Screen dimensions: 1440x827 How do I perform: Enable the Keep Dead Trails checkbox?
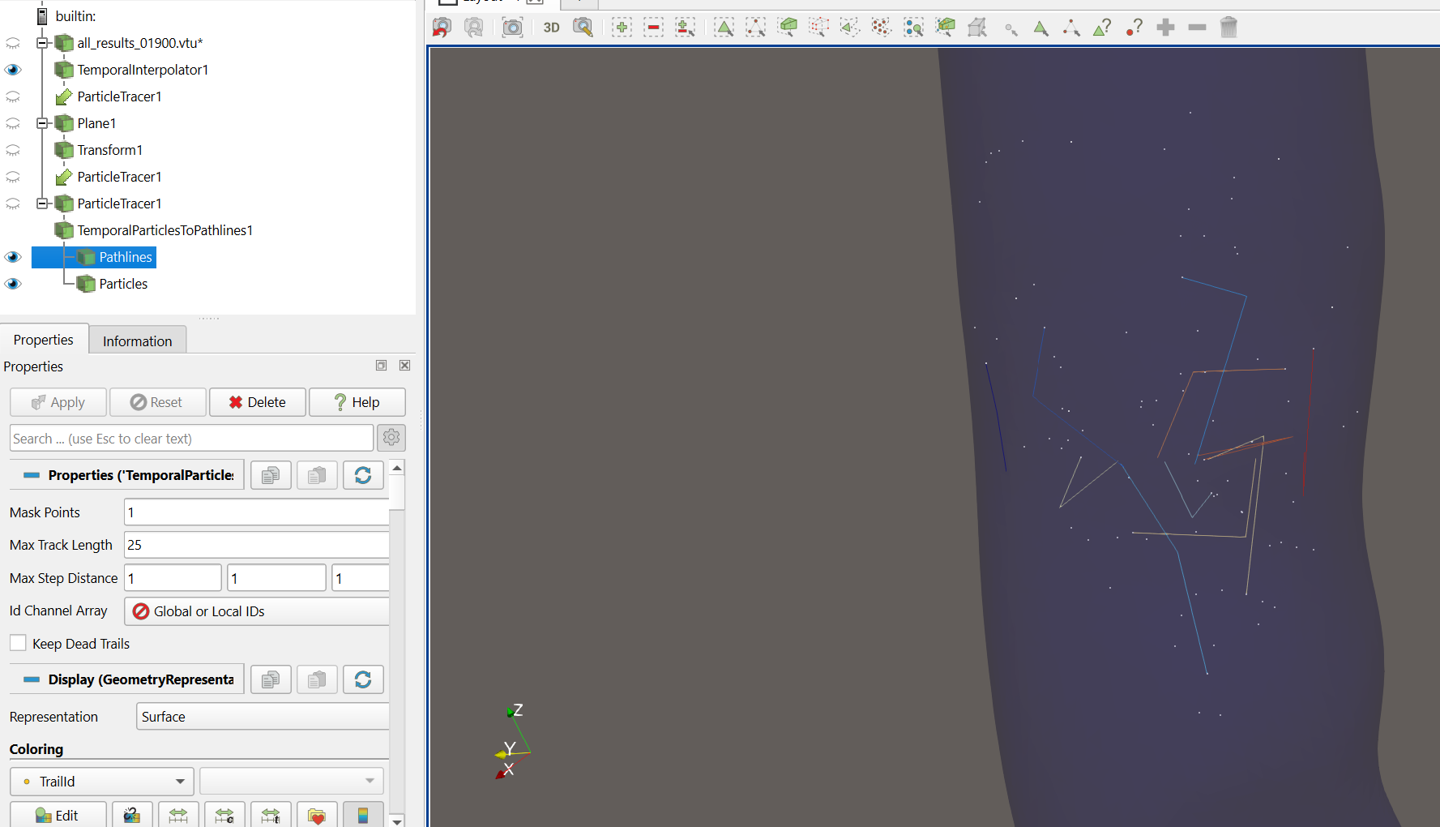19,643
